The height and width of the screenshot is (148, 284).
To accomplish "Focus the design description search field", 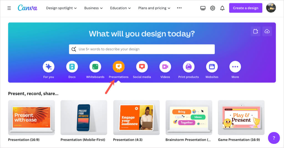I will click(142, 49).
